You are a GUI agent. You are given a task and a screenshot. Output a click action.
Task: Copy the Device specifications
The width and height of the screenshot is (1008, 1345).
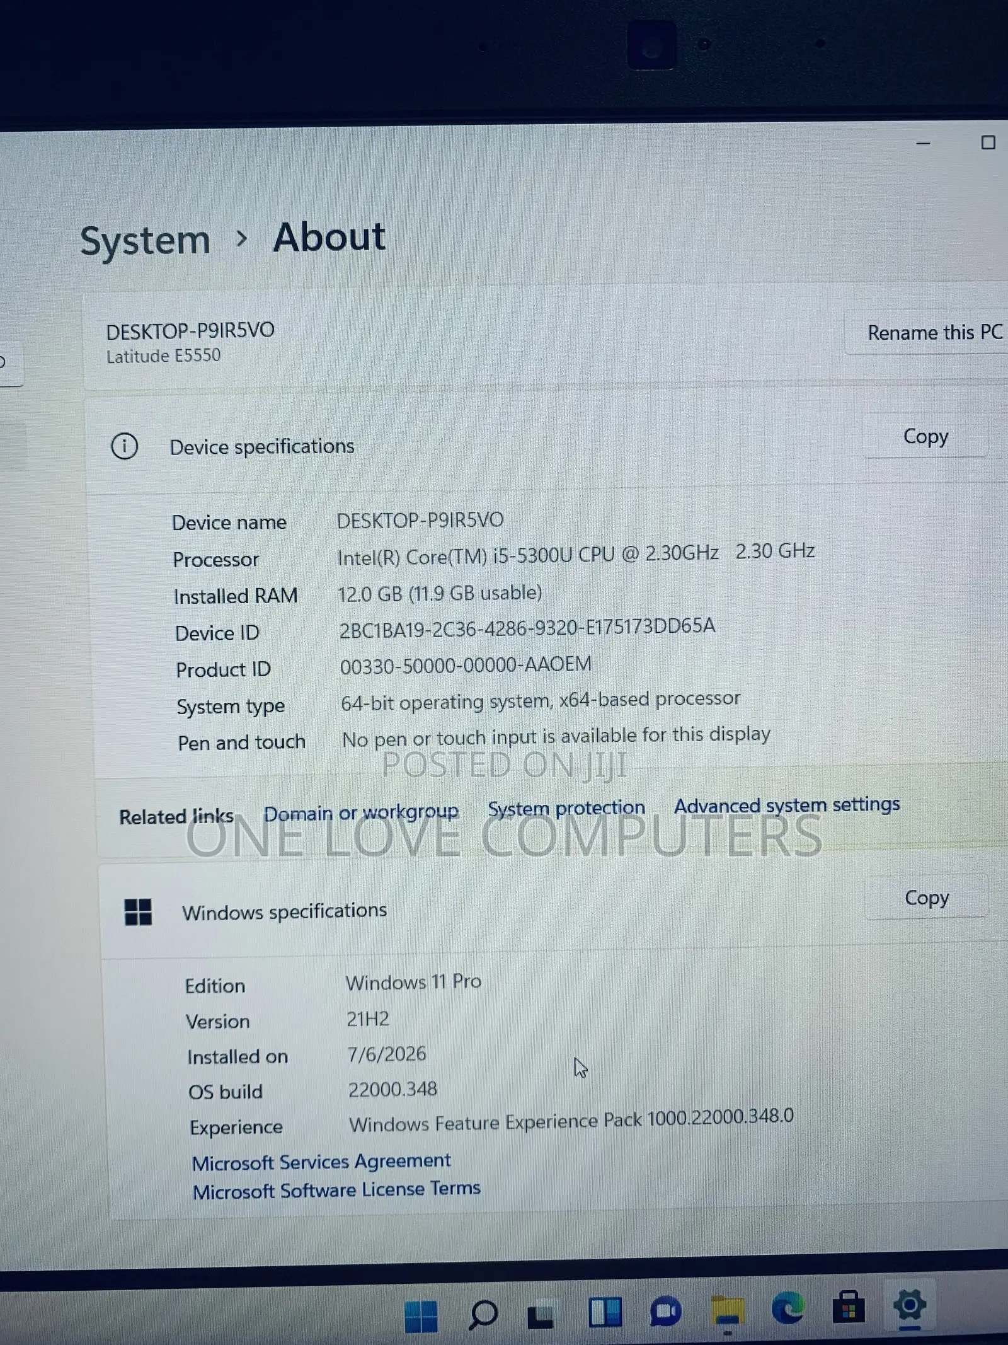click(925, 436)
